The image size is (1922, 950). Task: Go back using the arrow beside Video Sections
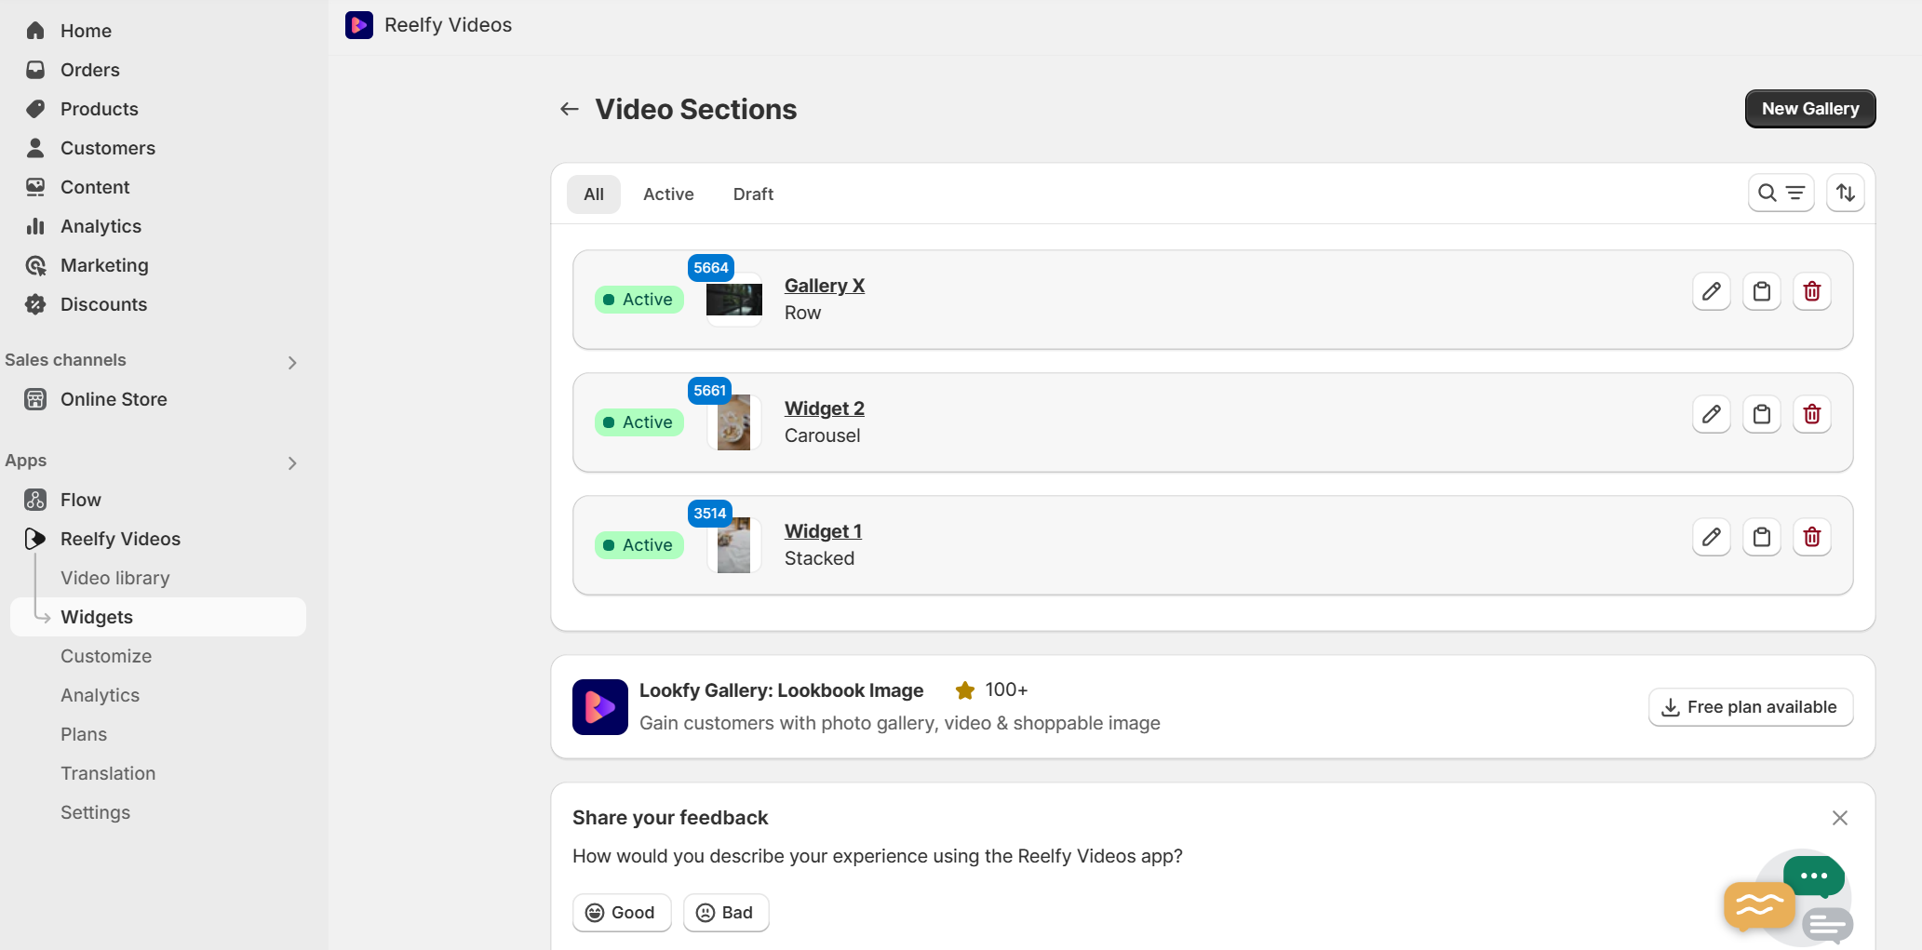pos(570,110)
